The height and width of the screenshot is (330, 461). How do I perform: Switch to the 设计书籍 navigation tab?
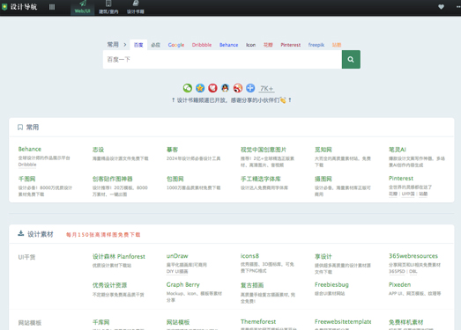pyautogui.click(x=136, y=7)
